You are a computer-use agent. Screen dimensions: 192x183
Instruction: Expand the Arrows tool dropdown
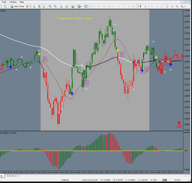pyautogui.click(x=185, y=6)
